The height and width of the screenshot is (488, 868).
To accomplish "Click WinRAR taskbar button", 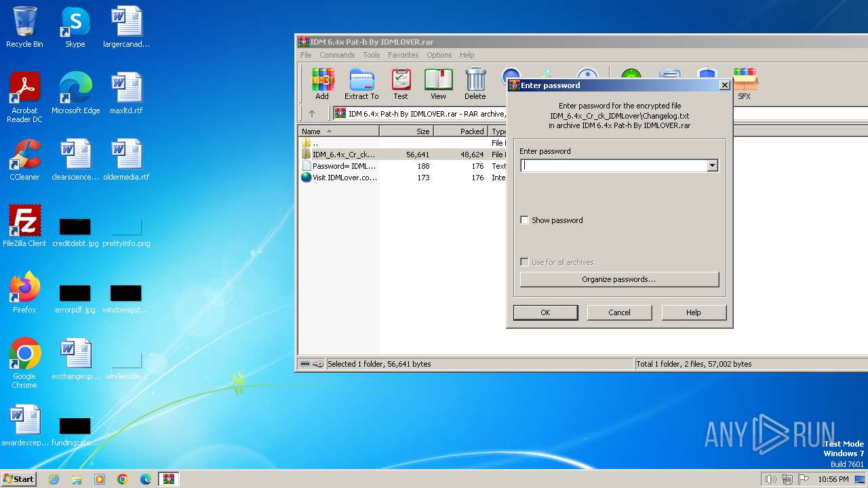I will coord(169,479).
